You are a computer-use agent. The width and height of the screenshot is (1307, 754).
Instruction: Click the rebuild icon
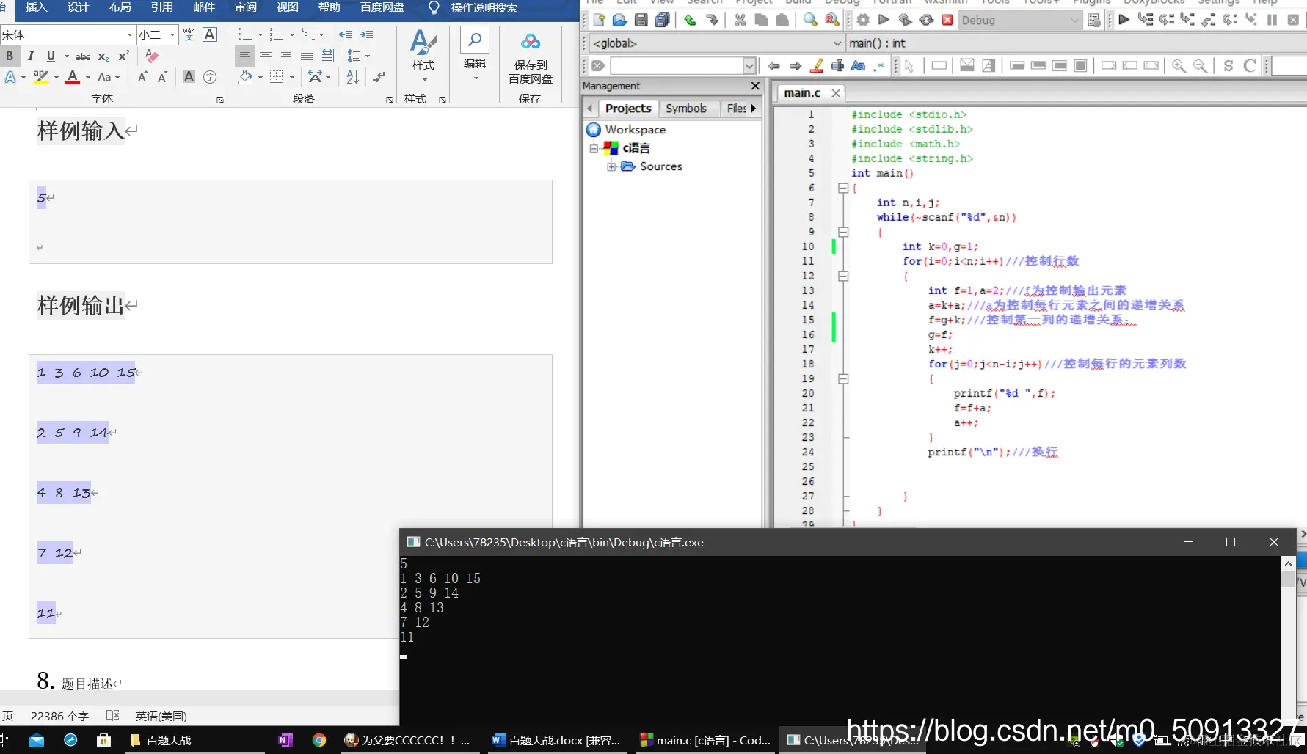[926, 20]
